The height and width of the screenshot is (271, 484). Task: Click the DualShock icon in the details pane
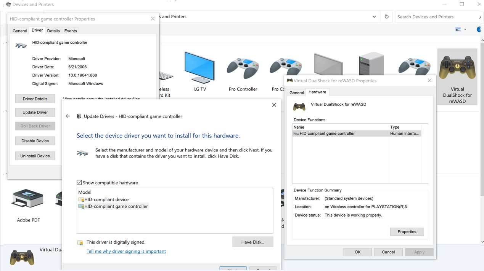point(22,257)
